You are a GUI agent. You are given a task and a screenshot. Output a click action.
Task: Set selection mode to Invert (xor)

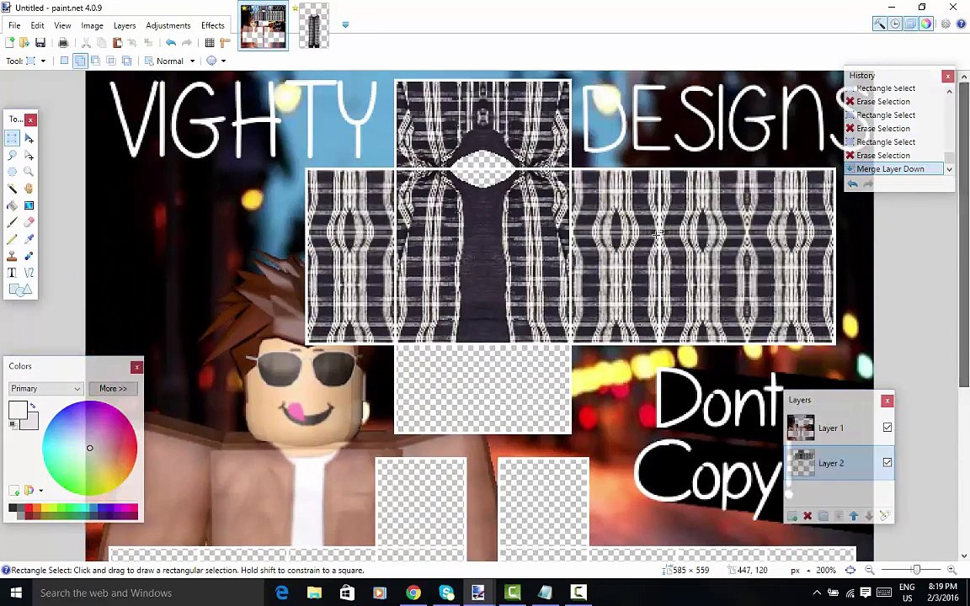tap(127, 61)
